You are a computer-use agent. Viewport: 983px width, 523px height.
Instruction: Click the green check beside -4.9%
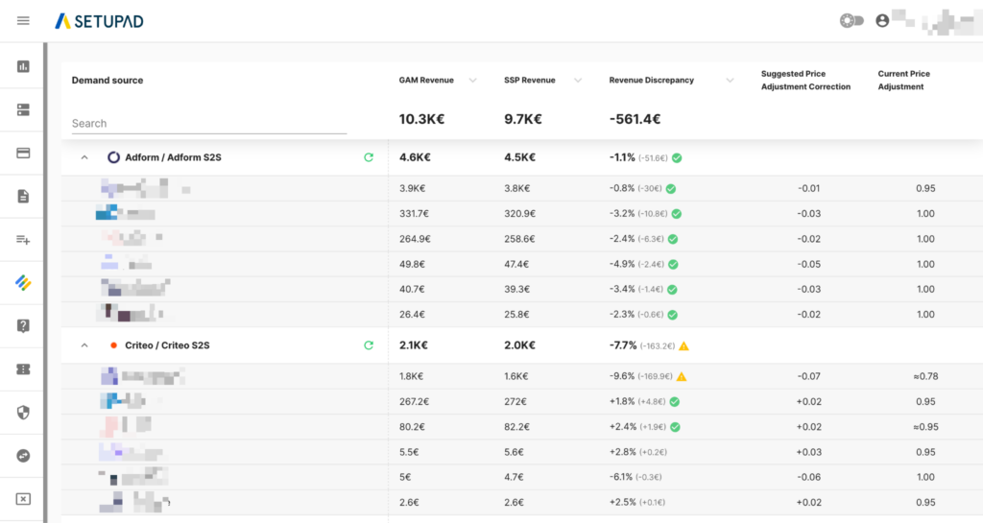coord(673,264)
